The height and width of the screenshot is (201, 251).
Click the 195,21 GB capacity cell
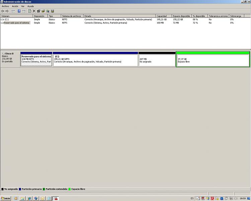tap(162, 19)
